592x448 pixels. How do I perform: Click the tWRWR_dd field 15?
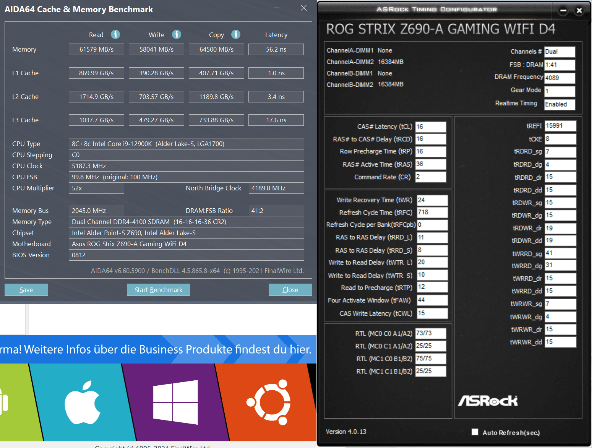[561, 342]
